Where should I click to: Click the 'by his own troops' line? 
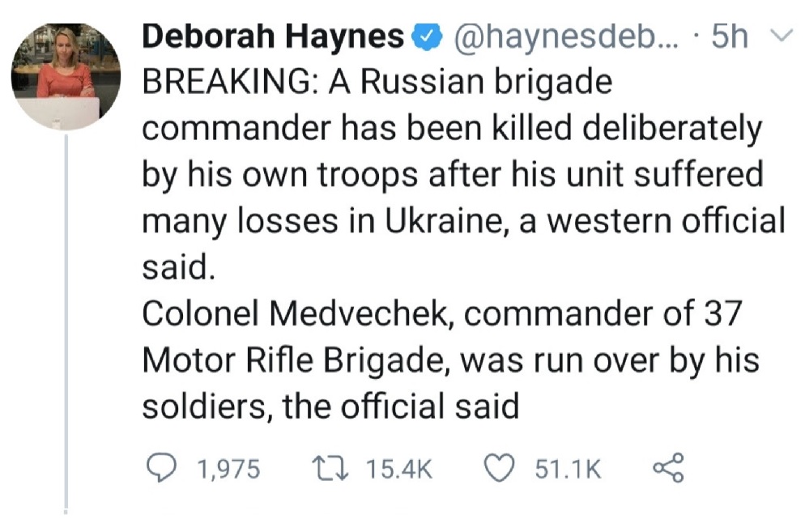coord(453,175)
